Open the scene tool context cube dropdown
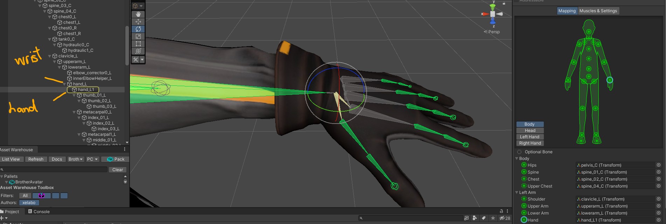 138,6
